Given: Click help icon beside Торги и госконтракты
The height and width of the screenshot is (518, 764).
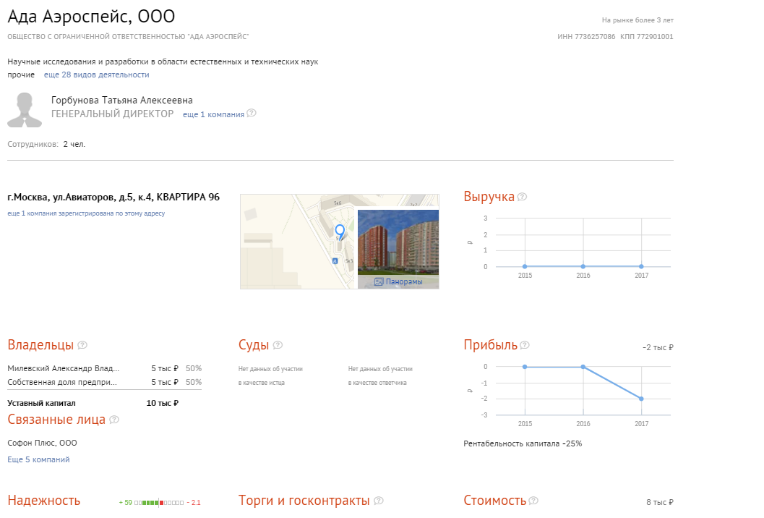Looking at the screenshot, I should tap(379, 501).
